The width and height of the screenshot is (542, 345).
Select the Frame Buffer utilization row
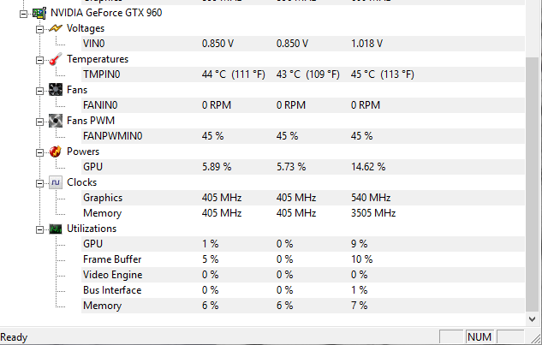click(x=303, y=259)
